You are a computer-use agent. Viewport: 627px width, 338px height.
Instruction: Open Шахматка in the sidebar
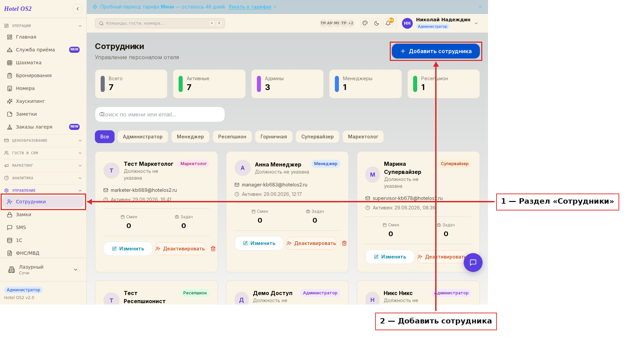tap(43, 63)
